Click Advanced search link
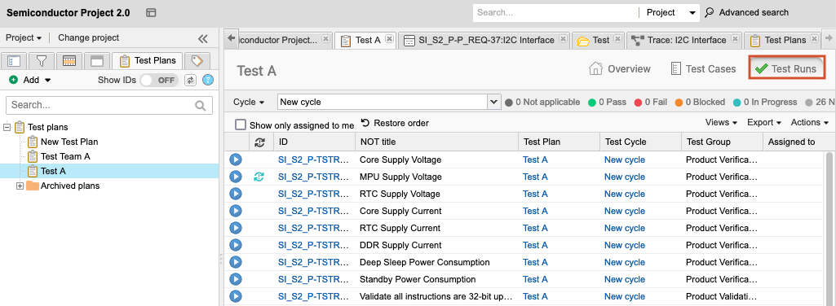The width and height of the screenshot is (836, 306). 754,12
